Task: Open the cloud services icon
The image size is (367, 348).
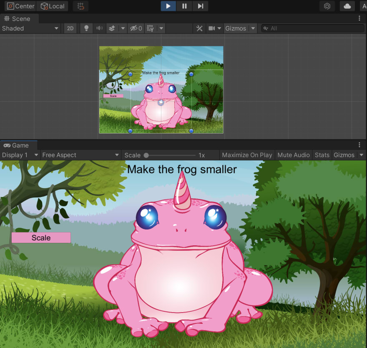Action: point(347,6)
